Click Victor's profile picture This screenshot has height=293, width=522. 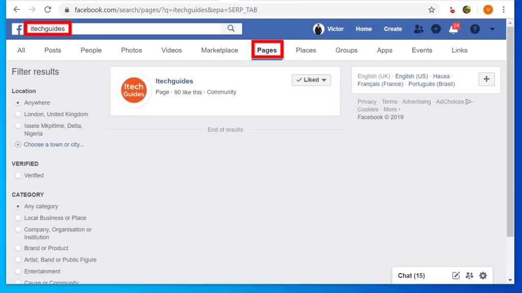[x=318, y=29]
